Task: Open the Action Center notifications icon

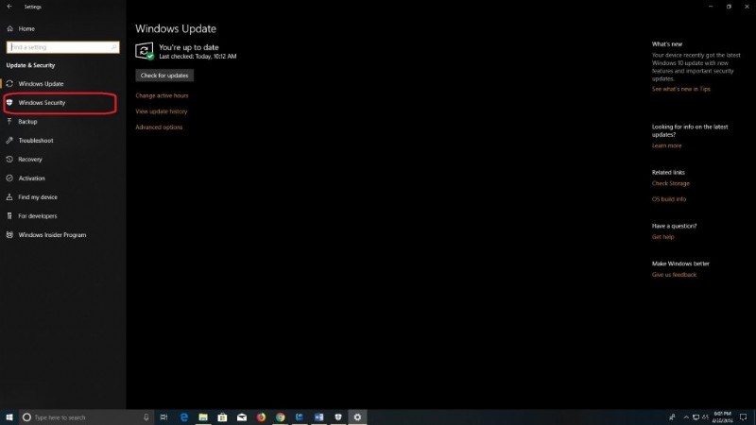Action: 743,417
